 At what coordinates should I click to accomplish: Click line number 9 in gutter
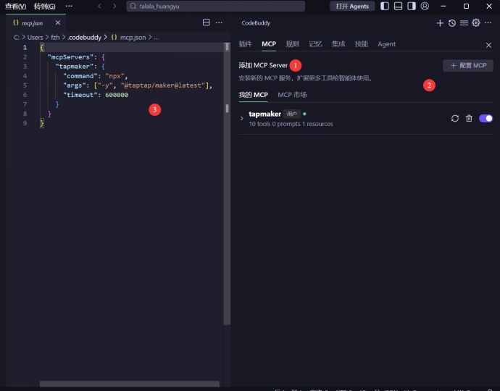tap(25, 123)
